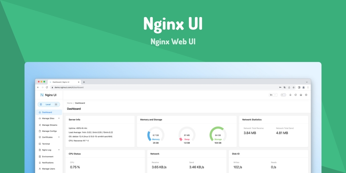
Task: Click the refresh icon in the header
Action: click(x=296, y=95)
